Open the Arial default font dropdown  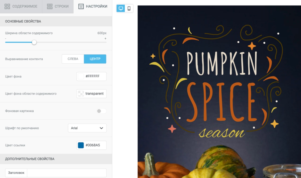87,128
